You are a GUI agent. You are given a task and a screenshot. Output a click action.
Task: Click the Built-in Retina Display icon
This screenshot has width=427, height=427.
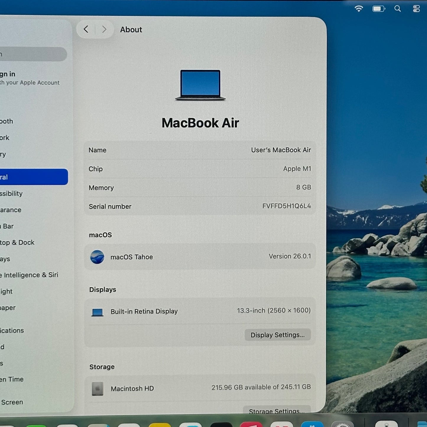[97, 312]
